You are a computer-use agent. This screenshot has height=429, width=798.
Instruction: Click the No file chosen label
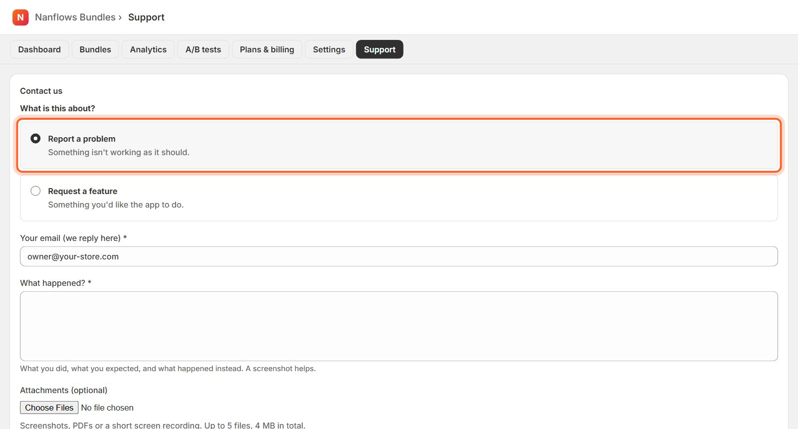pyautogui.click(x=107, y=408)
